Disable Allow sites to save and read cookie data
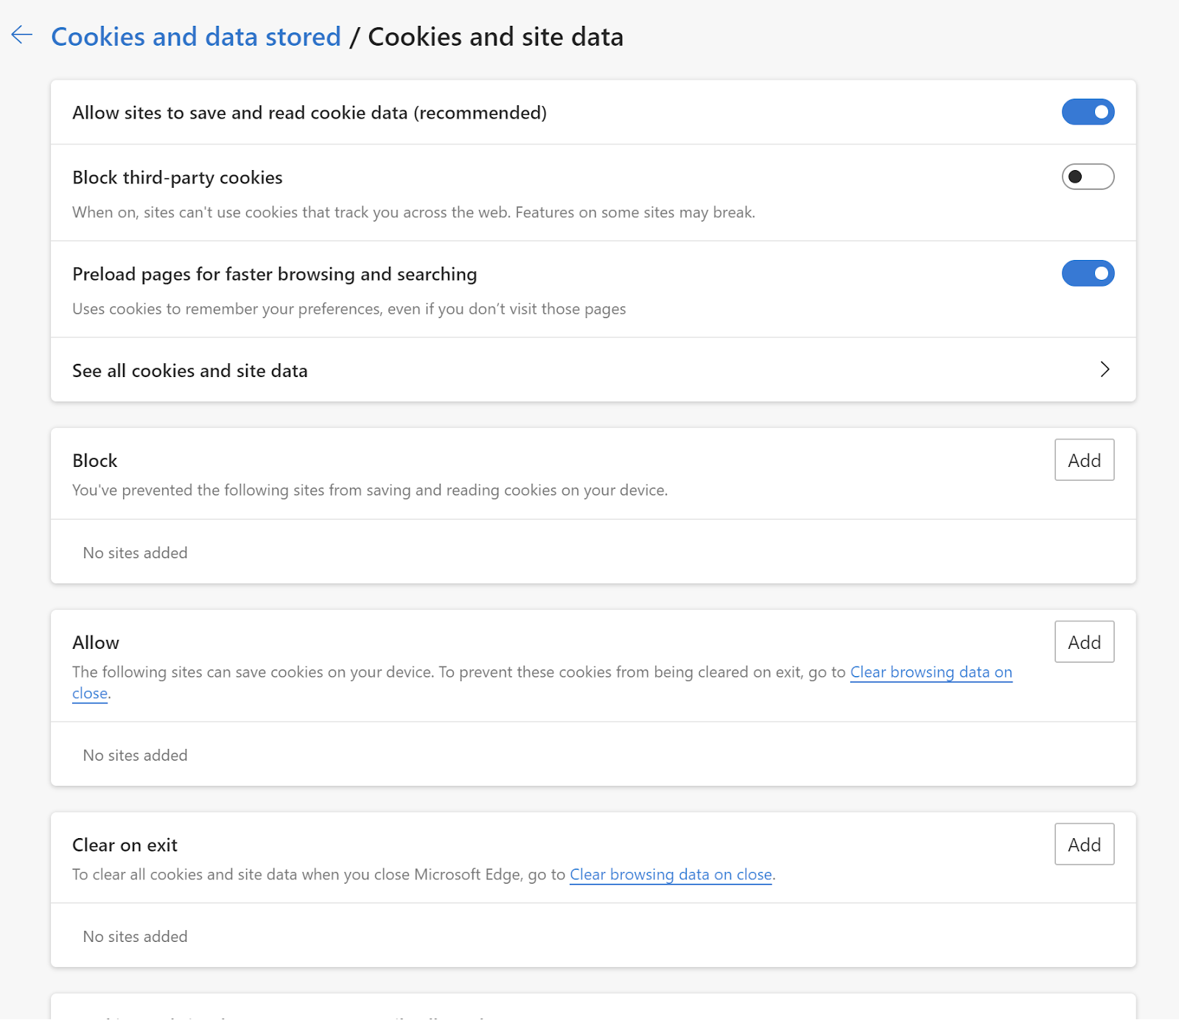 [x=1088, y=112]
